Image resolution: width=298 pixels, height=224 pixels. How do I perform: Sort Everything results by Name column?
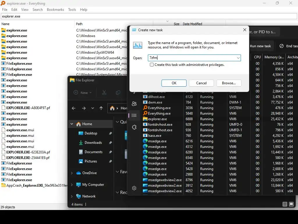pyautogui.click(x=37, y=24)
